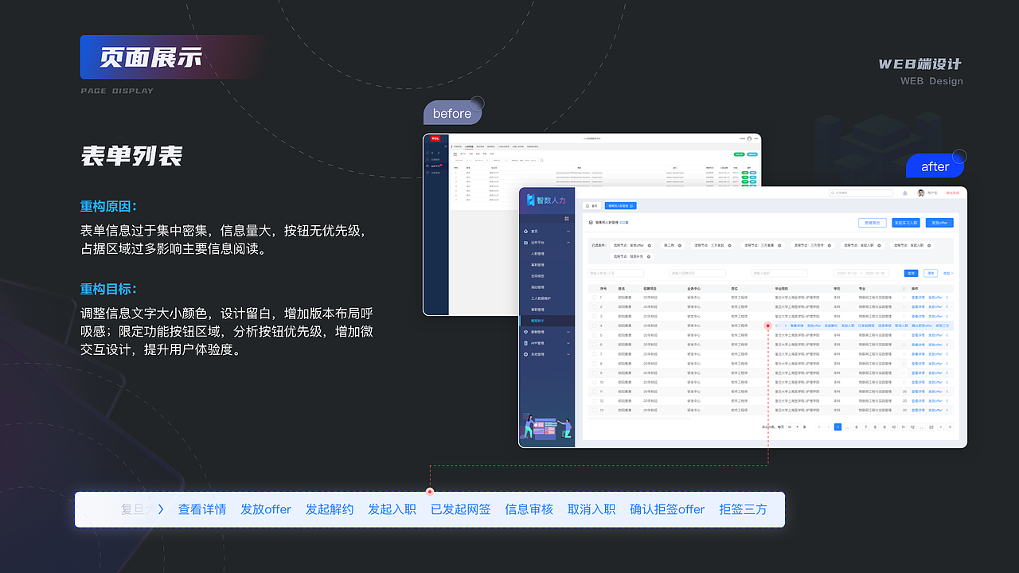Go to the previous page arrow in pagination
The image size is (1019, 573).
click(x=829, y=427)
